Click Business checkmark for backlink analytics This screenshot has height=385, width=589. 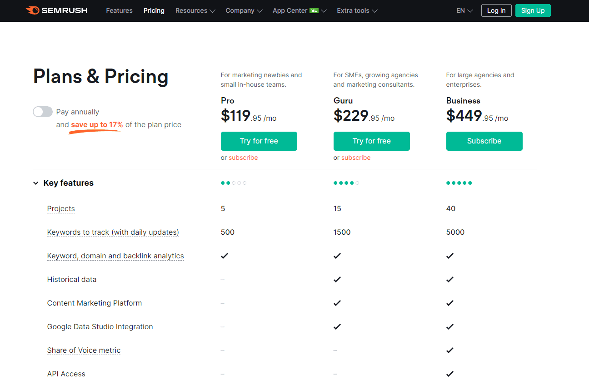pos(450,256)
